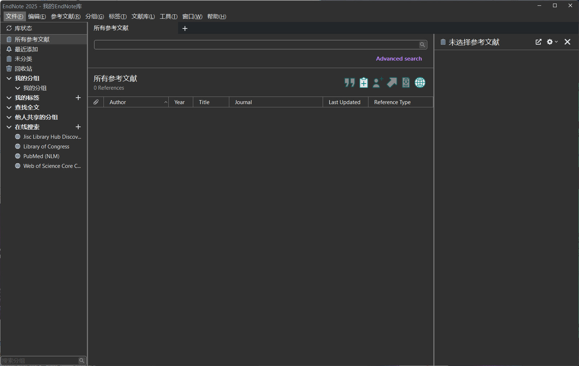Click the Find Full Text PDF icon
579x366 pixels.
tap(406, 82)
